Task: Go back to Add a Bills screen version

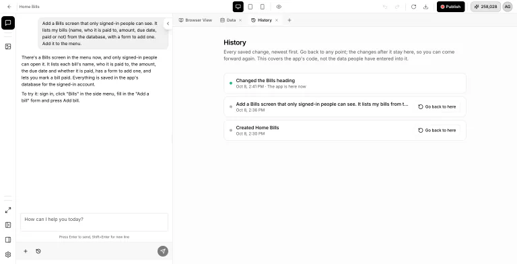Action: pyautogui.click(x=437, y=107)
